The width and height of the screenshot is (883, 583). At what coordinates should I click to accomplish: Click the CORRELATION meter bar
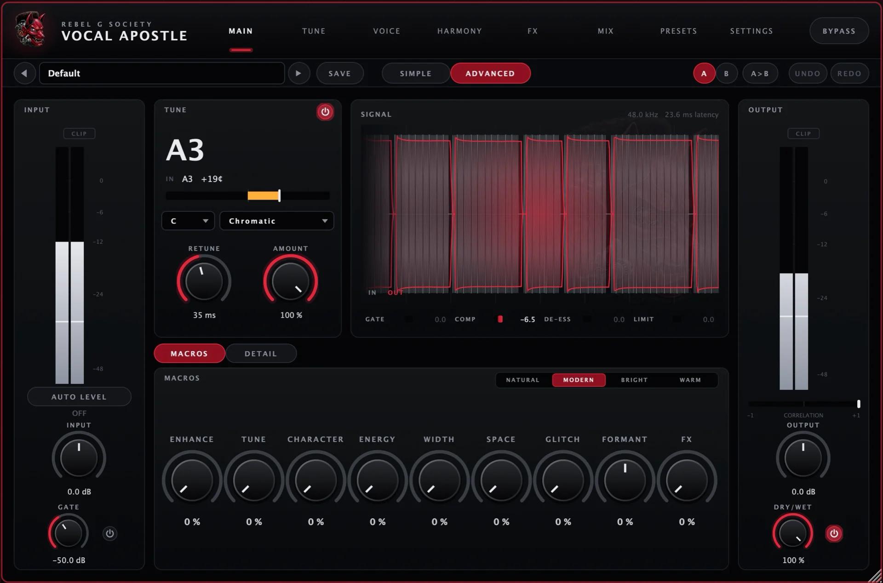[x=804, y=404]
